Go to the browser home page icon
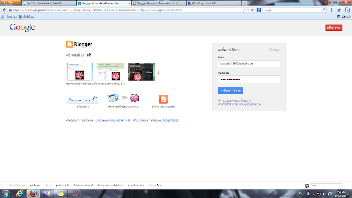 (339, 10)
